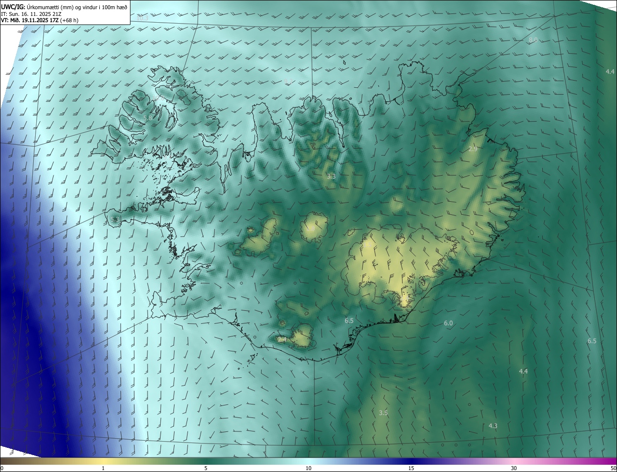Screen dimensions: 617x472
Task: Click the 3.5 value south of Iceland
Action: click(383, 413)
